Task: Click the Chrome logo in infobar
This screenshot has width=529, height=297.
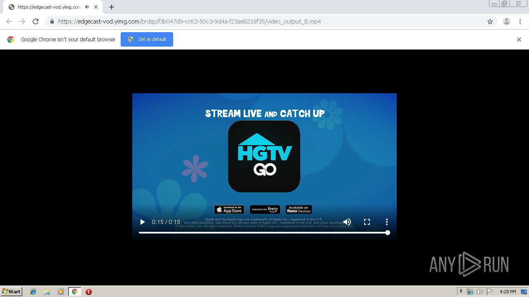Action: click(11, 40)
